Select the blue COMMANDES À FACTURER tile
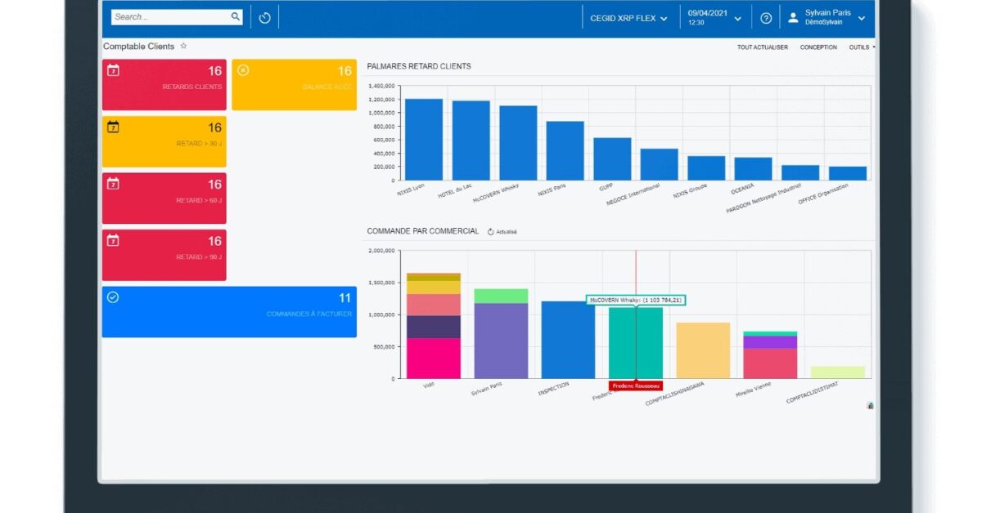Viewport: 982px width, 513px height. point(229,312)
